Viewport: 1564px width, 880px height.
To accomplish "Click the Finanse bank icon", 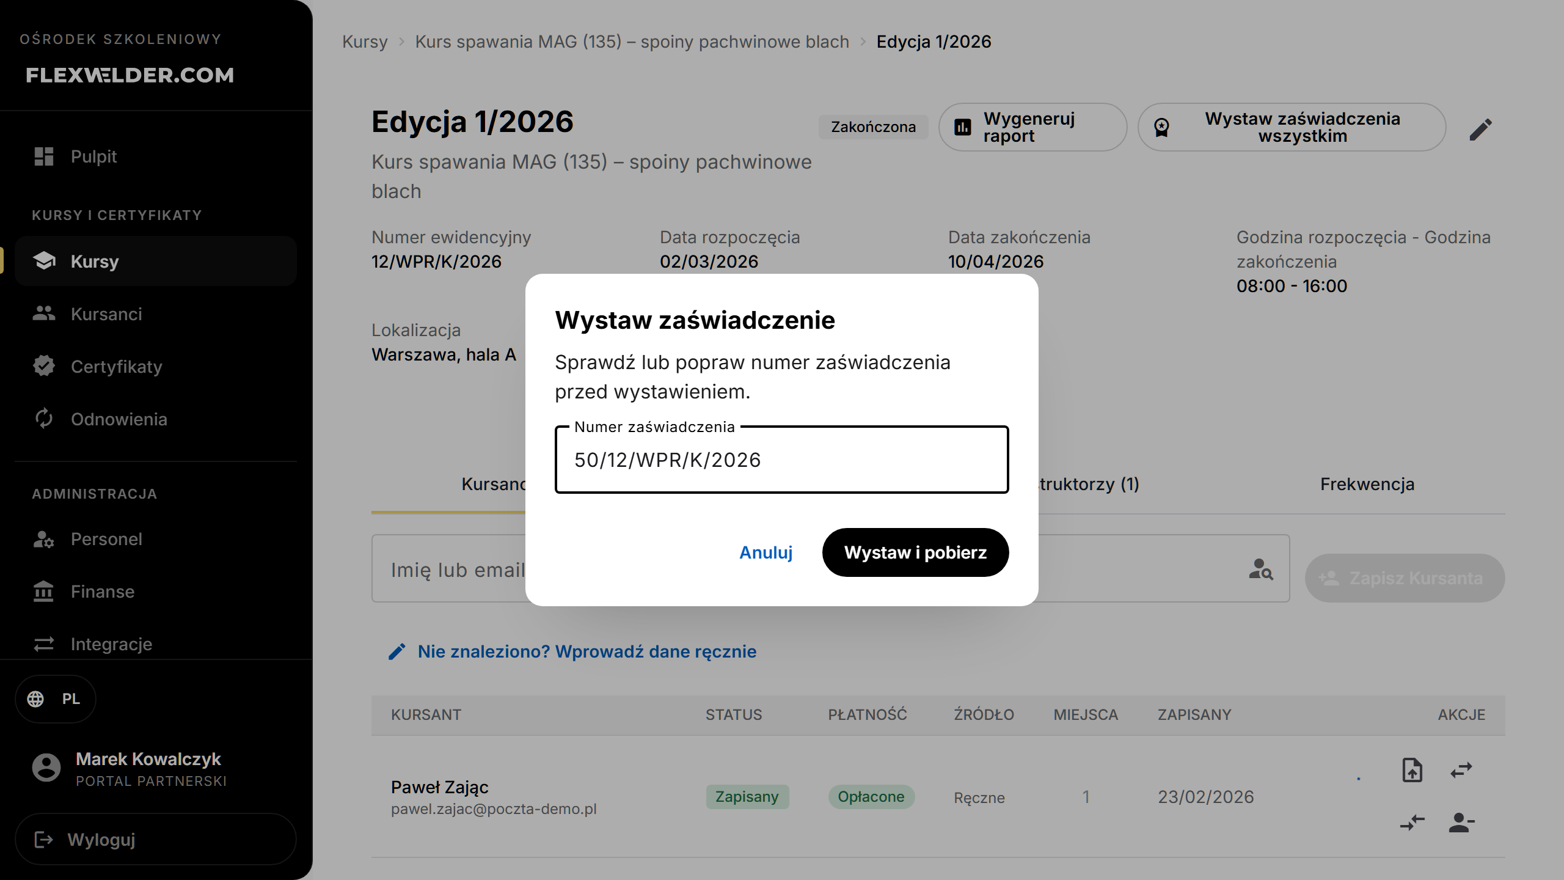I will (x=44, y=591).
